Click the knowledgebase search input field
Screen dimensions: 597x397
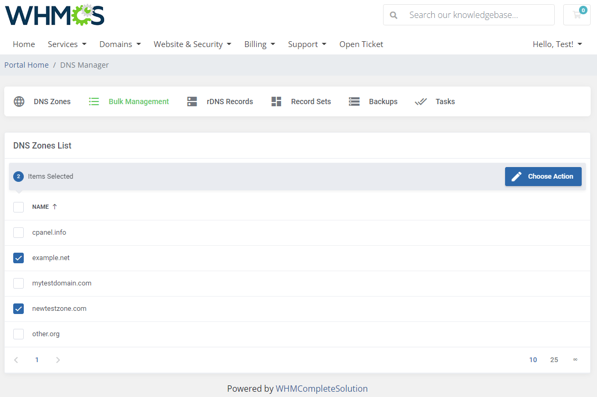click(475, 14)
